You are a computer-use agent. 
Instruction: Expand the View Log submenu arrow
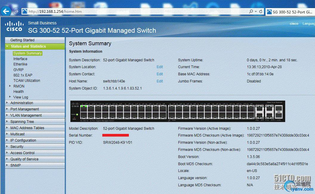point(10,97)
